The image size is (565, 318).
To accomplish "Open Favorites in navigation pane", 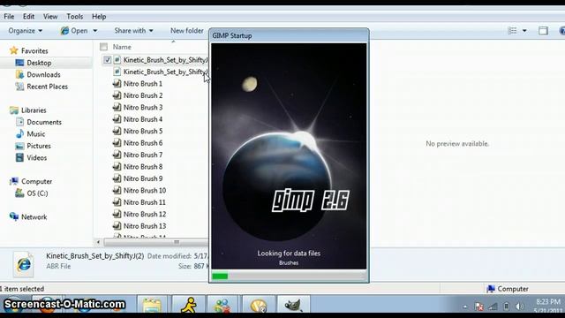I will (x=34, y=51).
